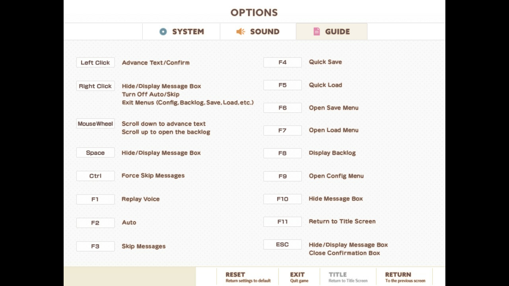Screen dimensions: 509x286
Task: Click the F11 key box
Action: [x=282, y=221]
